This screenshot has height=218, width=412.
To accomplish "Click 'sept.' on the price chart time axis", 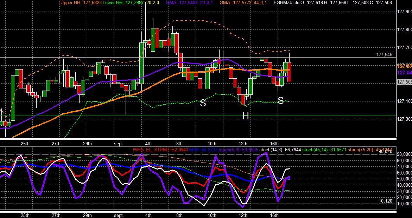I will pos(119,144).
